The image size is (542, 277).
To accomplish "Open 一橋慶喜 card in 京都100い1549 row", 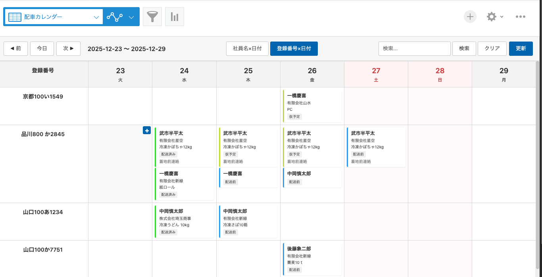I will click(x=312, y=106).
